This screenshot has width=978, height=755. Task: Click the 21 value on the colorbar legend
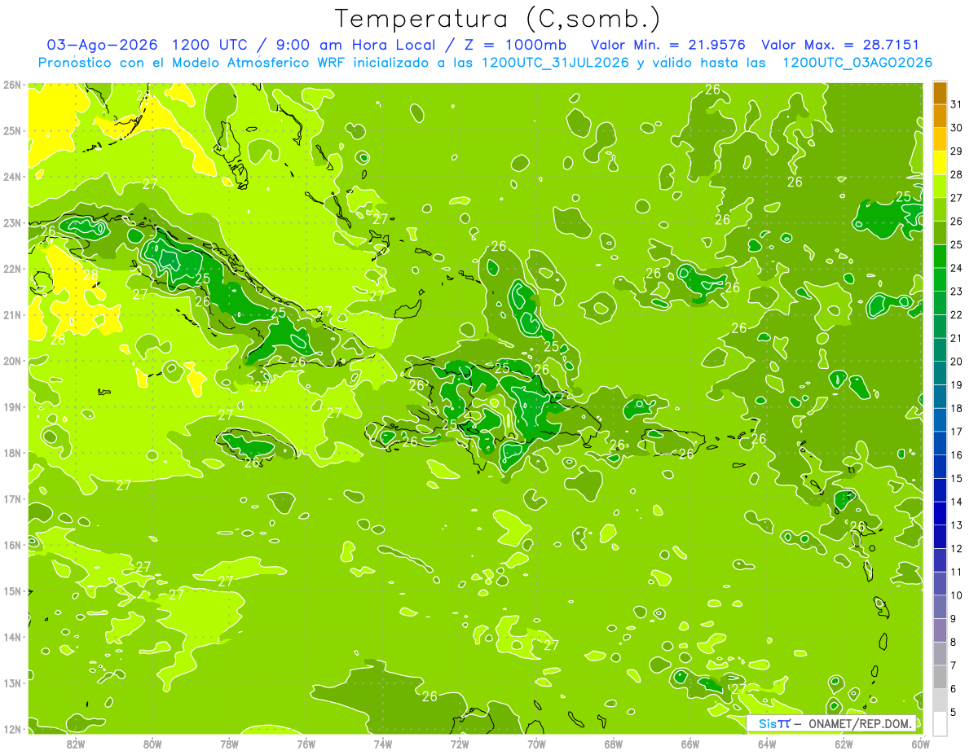(957, 338)
